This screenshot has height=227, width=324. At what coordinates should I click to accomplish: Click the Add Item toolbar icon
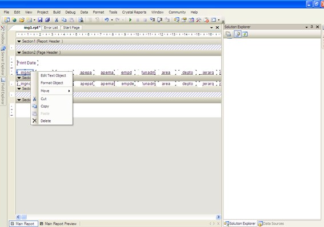(29, 20)
